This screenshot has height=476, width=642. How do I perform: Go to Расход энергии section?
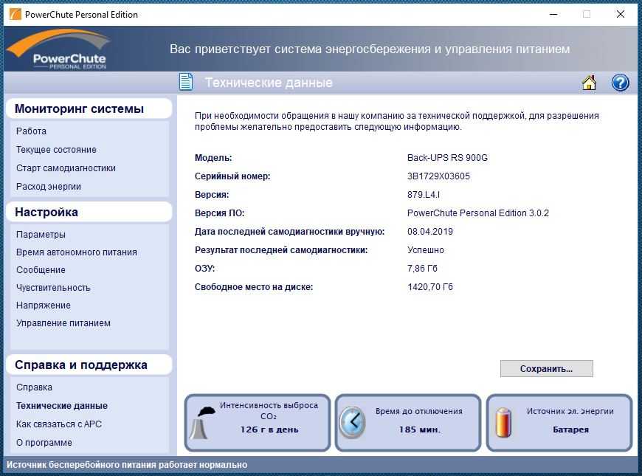click(49, 187)
